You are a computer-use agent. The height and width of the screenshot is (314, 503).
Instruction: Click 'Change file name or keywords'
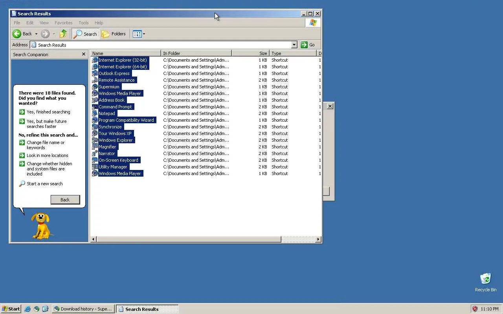(42, 145)
